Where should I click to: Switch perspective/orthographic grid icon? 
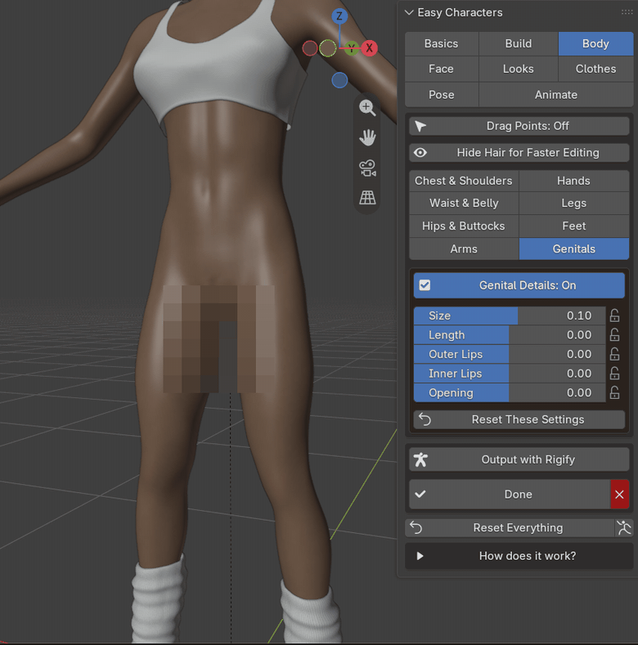tap(367, 198)
